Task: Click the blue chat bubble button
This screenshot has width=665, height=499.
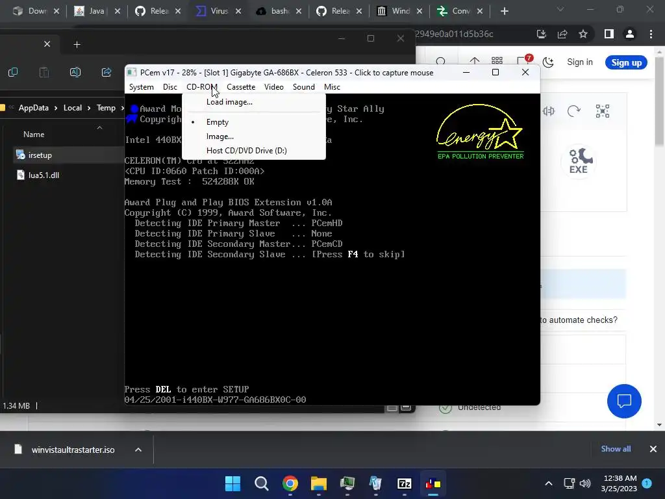Action: click(624, 401)
